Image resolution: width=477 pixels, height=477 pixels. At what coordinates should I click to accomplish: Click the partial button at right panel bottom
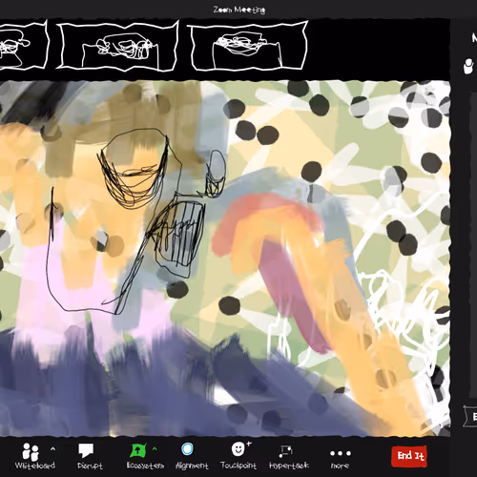click(x=470, y=416)
